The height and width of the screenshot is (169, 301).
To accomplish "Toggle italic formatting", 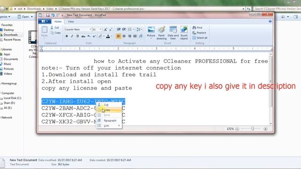I will pyautogui.click(x=72, y=36).
